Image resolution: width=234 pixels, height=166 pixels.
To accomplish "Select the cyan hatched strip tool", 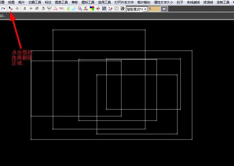I will click(x=74, y=8).
